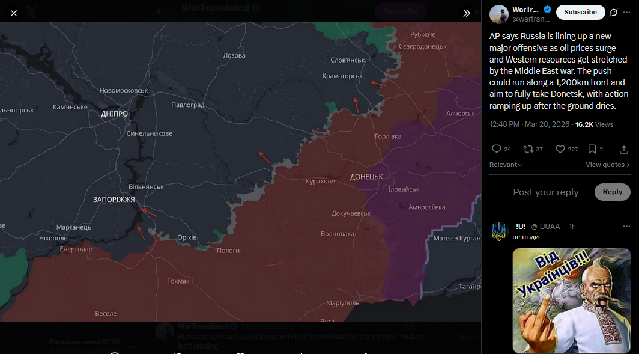
Task: Open _UUAA_ commenter avatar
Action: tap(499, 231)
